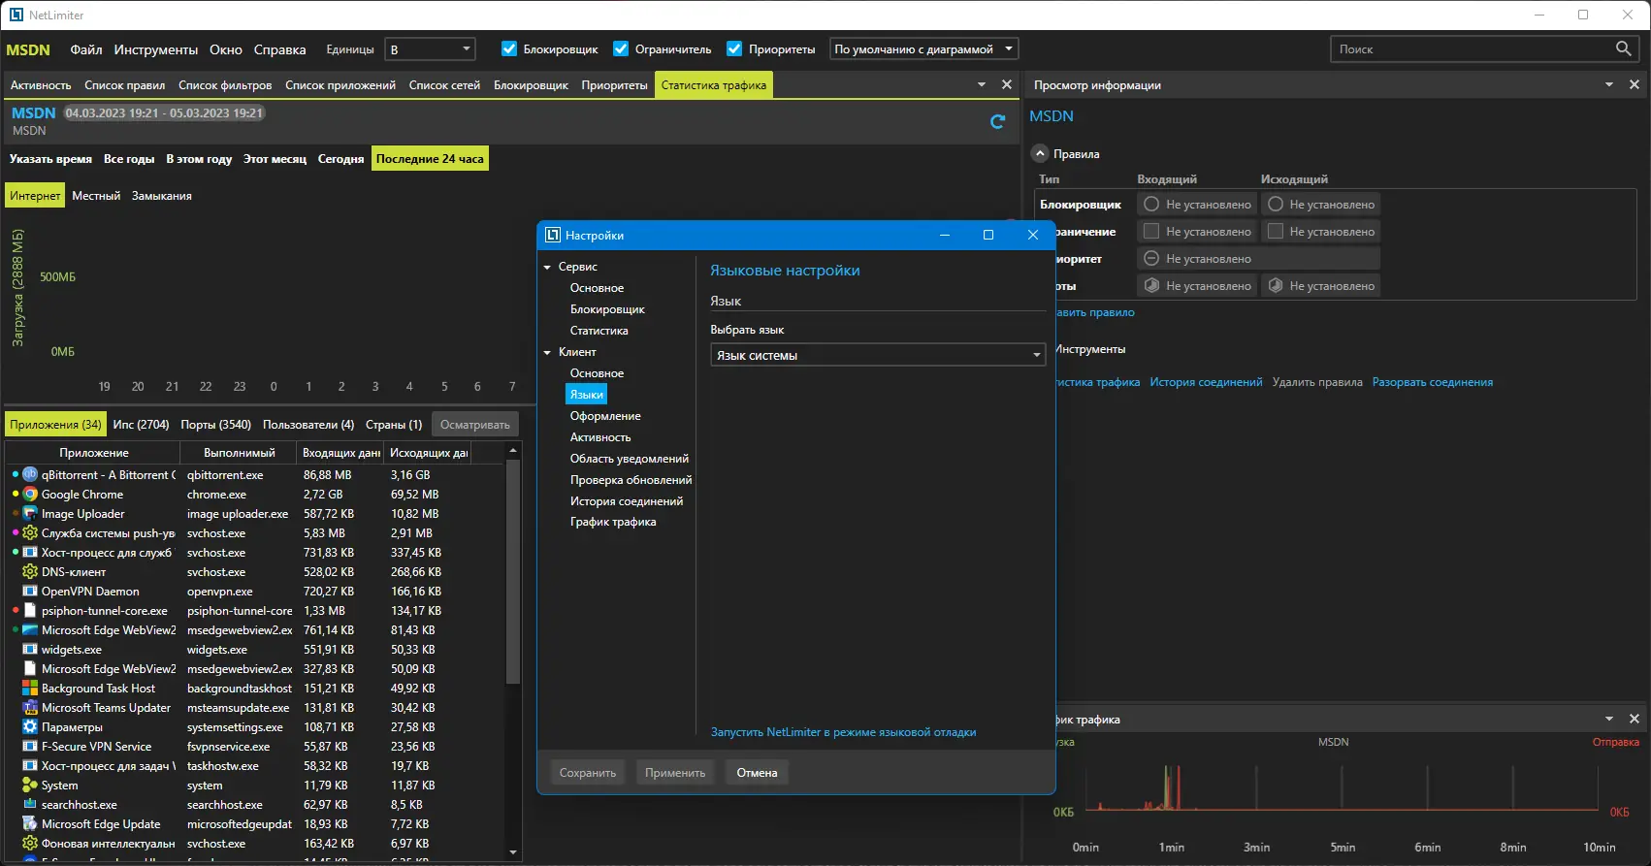Toggle the Приоритеты checkbox
The width and height of the screenshot is (1651, 866).
734,49
